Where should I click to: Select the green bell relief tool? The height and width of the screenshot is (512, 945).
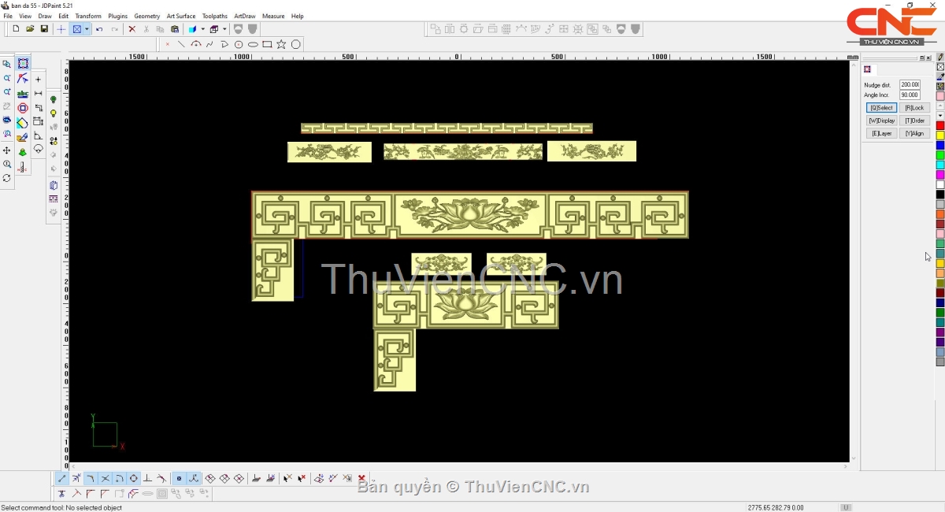23,152
